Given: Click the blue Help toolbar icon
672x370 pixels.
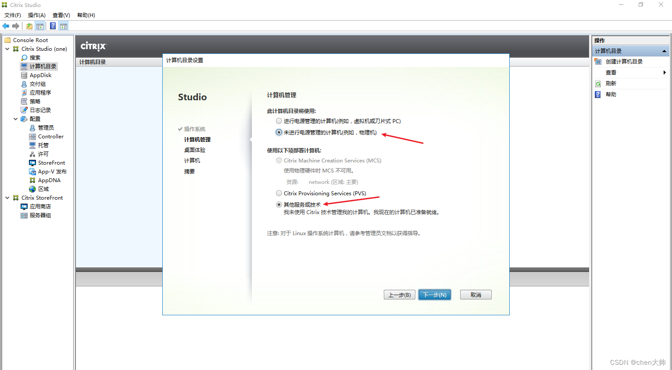Looking at the screenshot, I should (53, 26).
